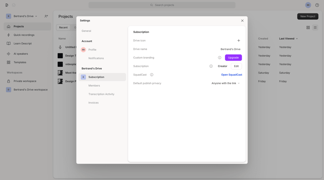Image resolution: width=324 pixels, height=180 pixels.
Task: Select Subscription in settings sidebar
Action: point(102,77)
